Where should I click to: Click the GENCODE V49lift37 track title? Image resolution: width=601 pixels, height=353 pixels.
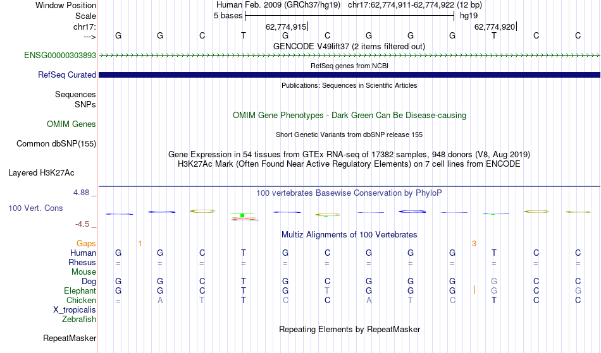(x=349, y=47)
